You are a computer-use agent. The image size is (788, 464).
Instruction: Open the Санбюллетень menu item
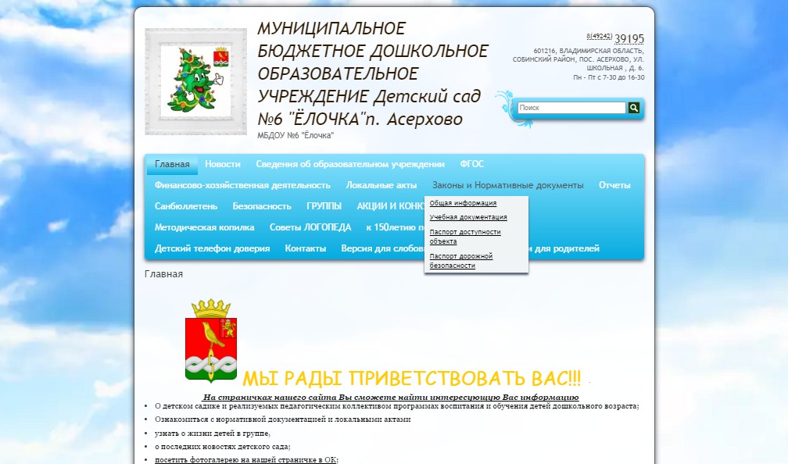click(x=186, y=206)
